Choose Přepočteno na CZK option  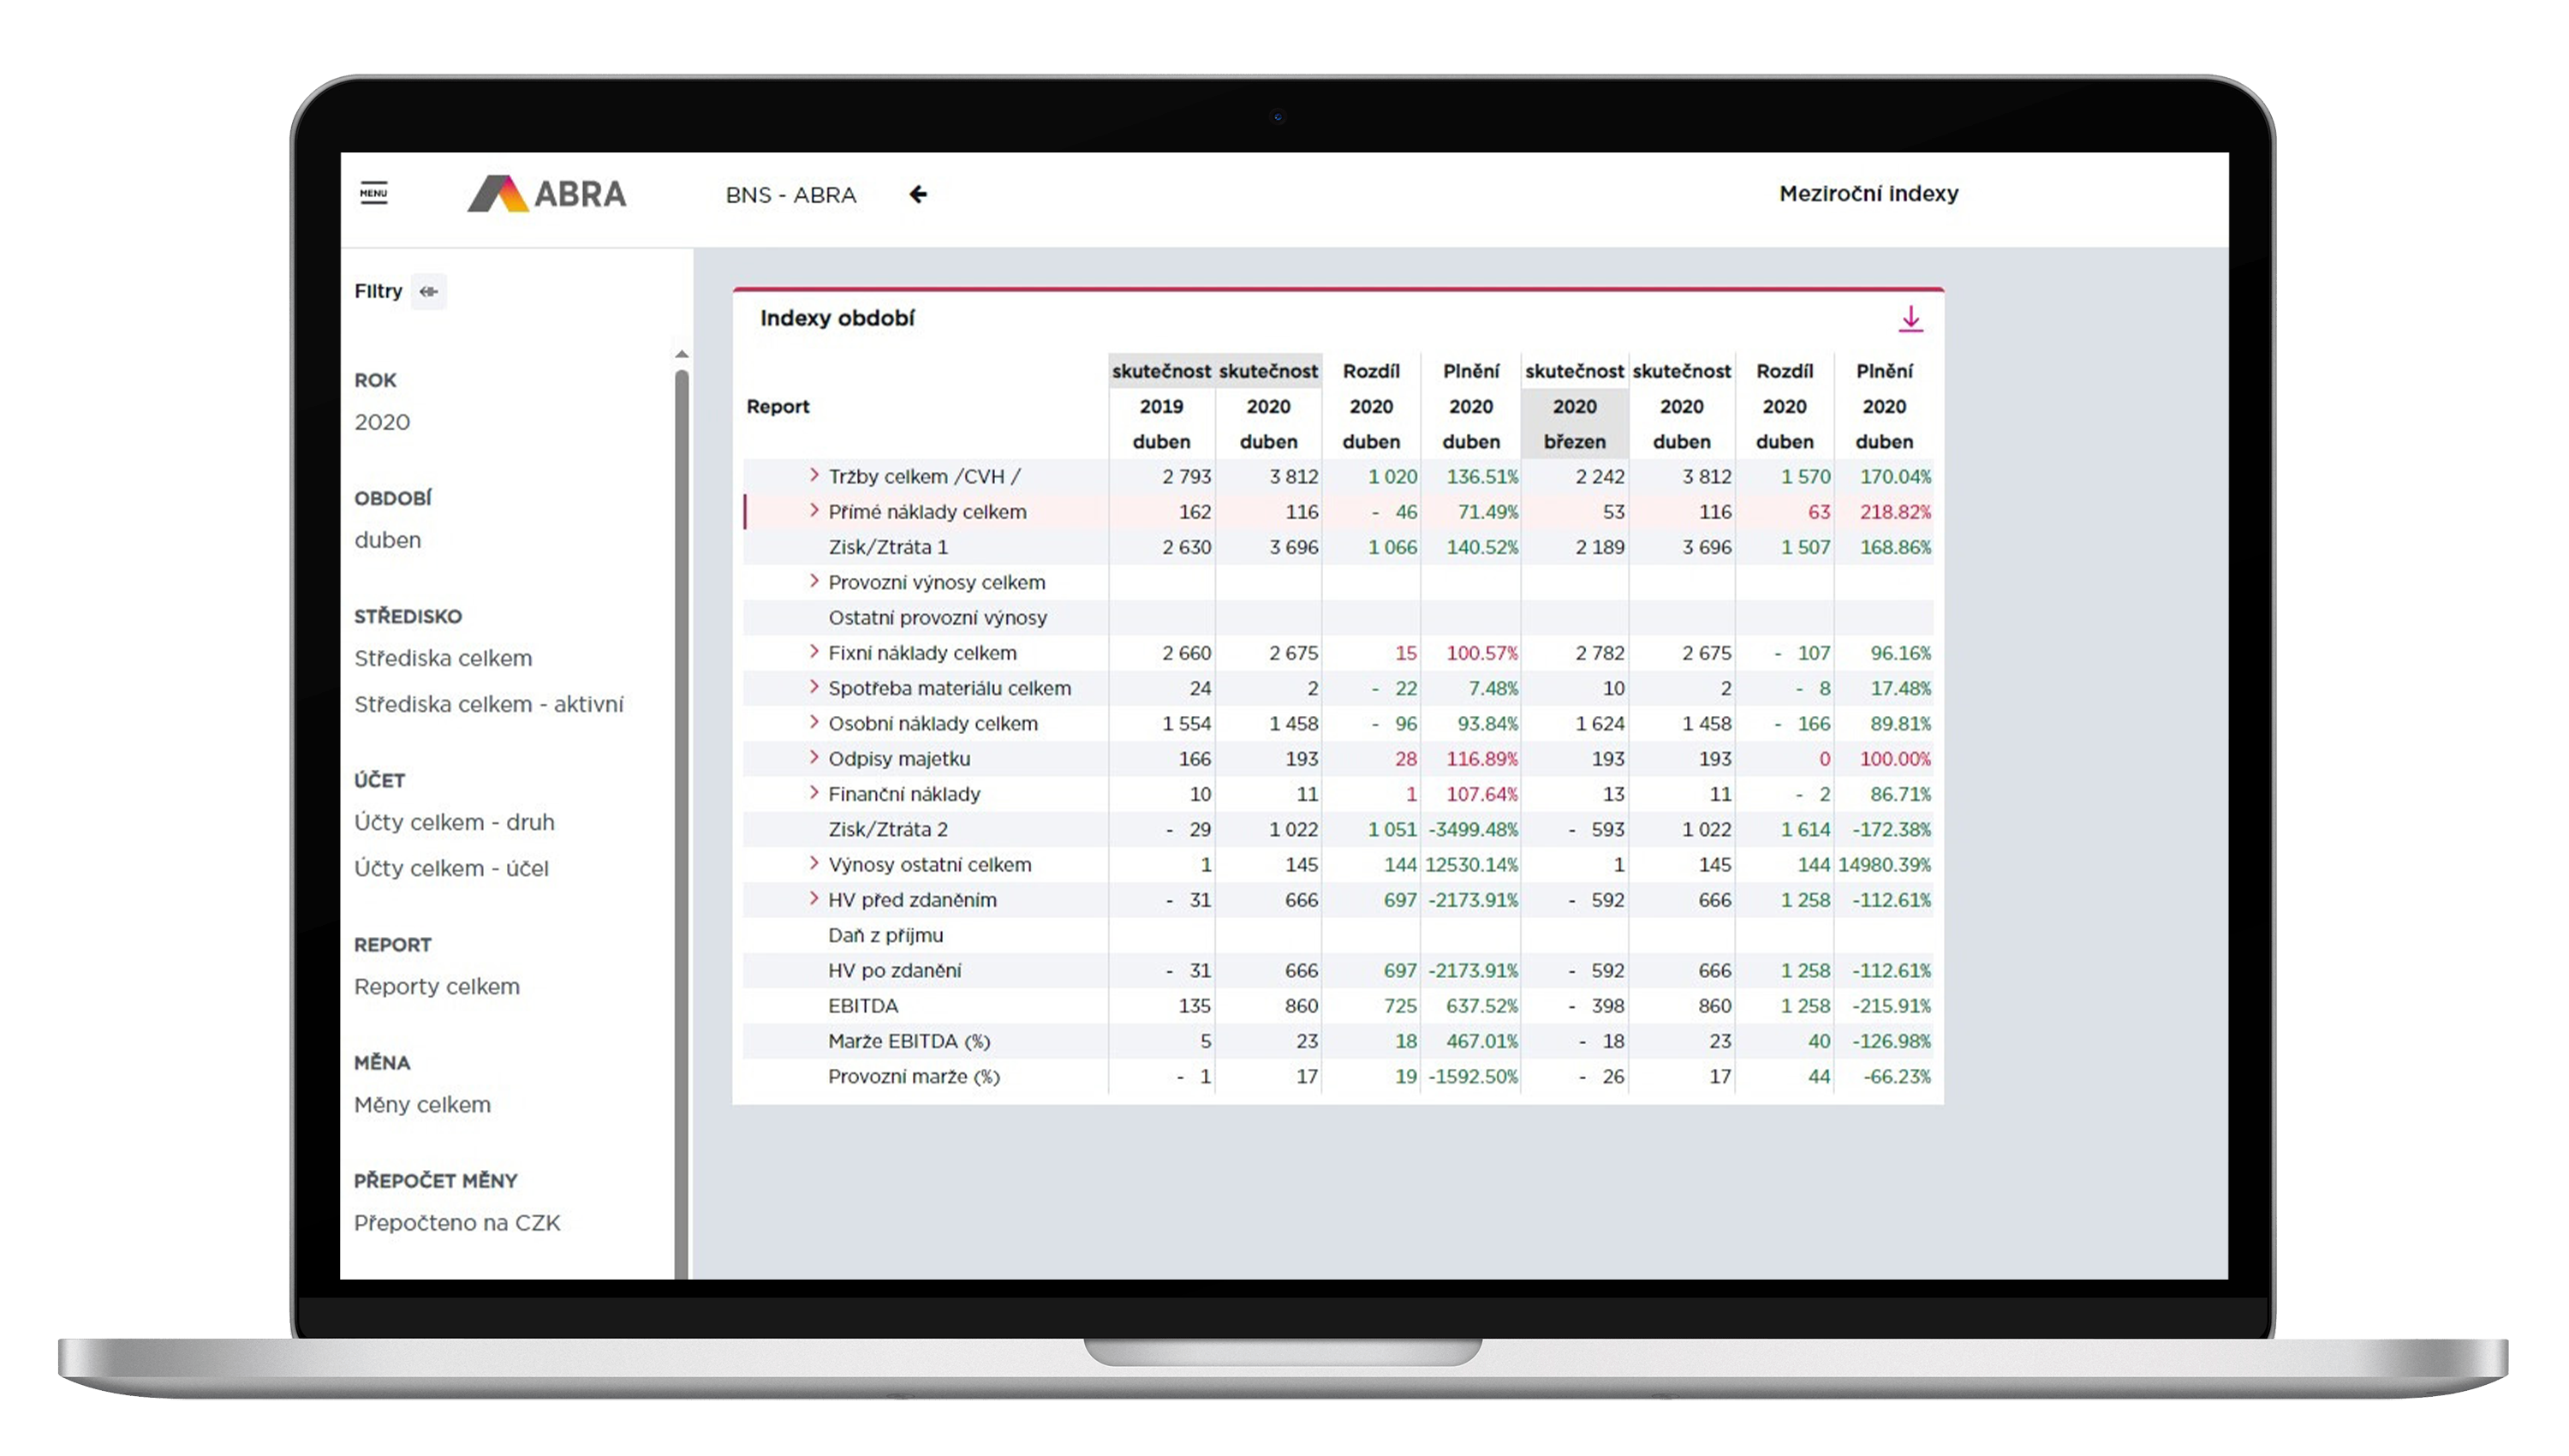coord(458,1222)
